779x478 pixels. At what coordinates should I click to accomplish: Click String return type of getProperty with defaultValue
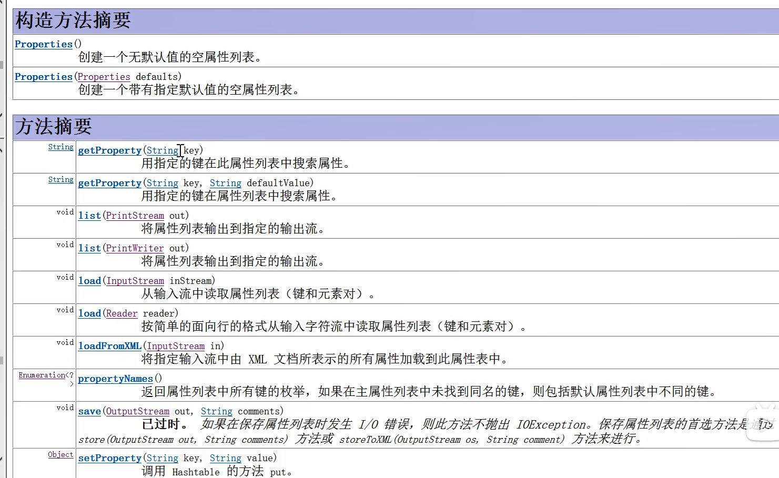tap(61, 180)
